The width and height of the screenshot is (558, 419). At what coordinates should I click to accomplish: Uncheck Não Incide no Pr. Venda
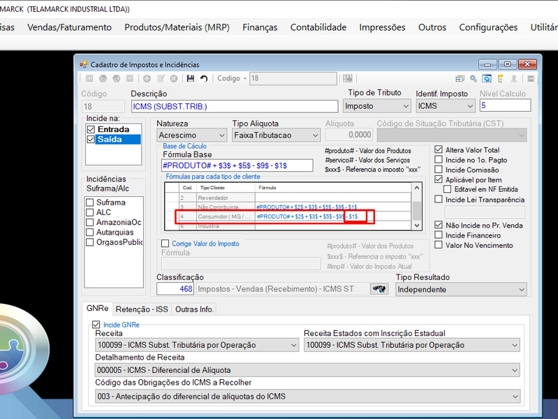(439, 225)
